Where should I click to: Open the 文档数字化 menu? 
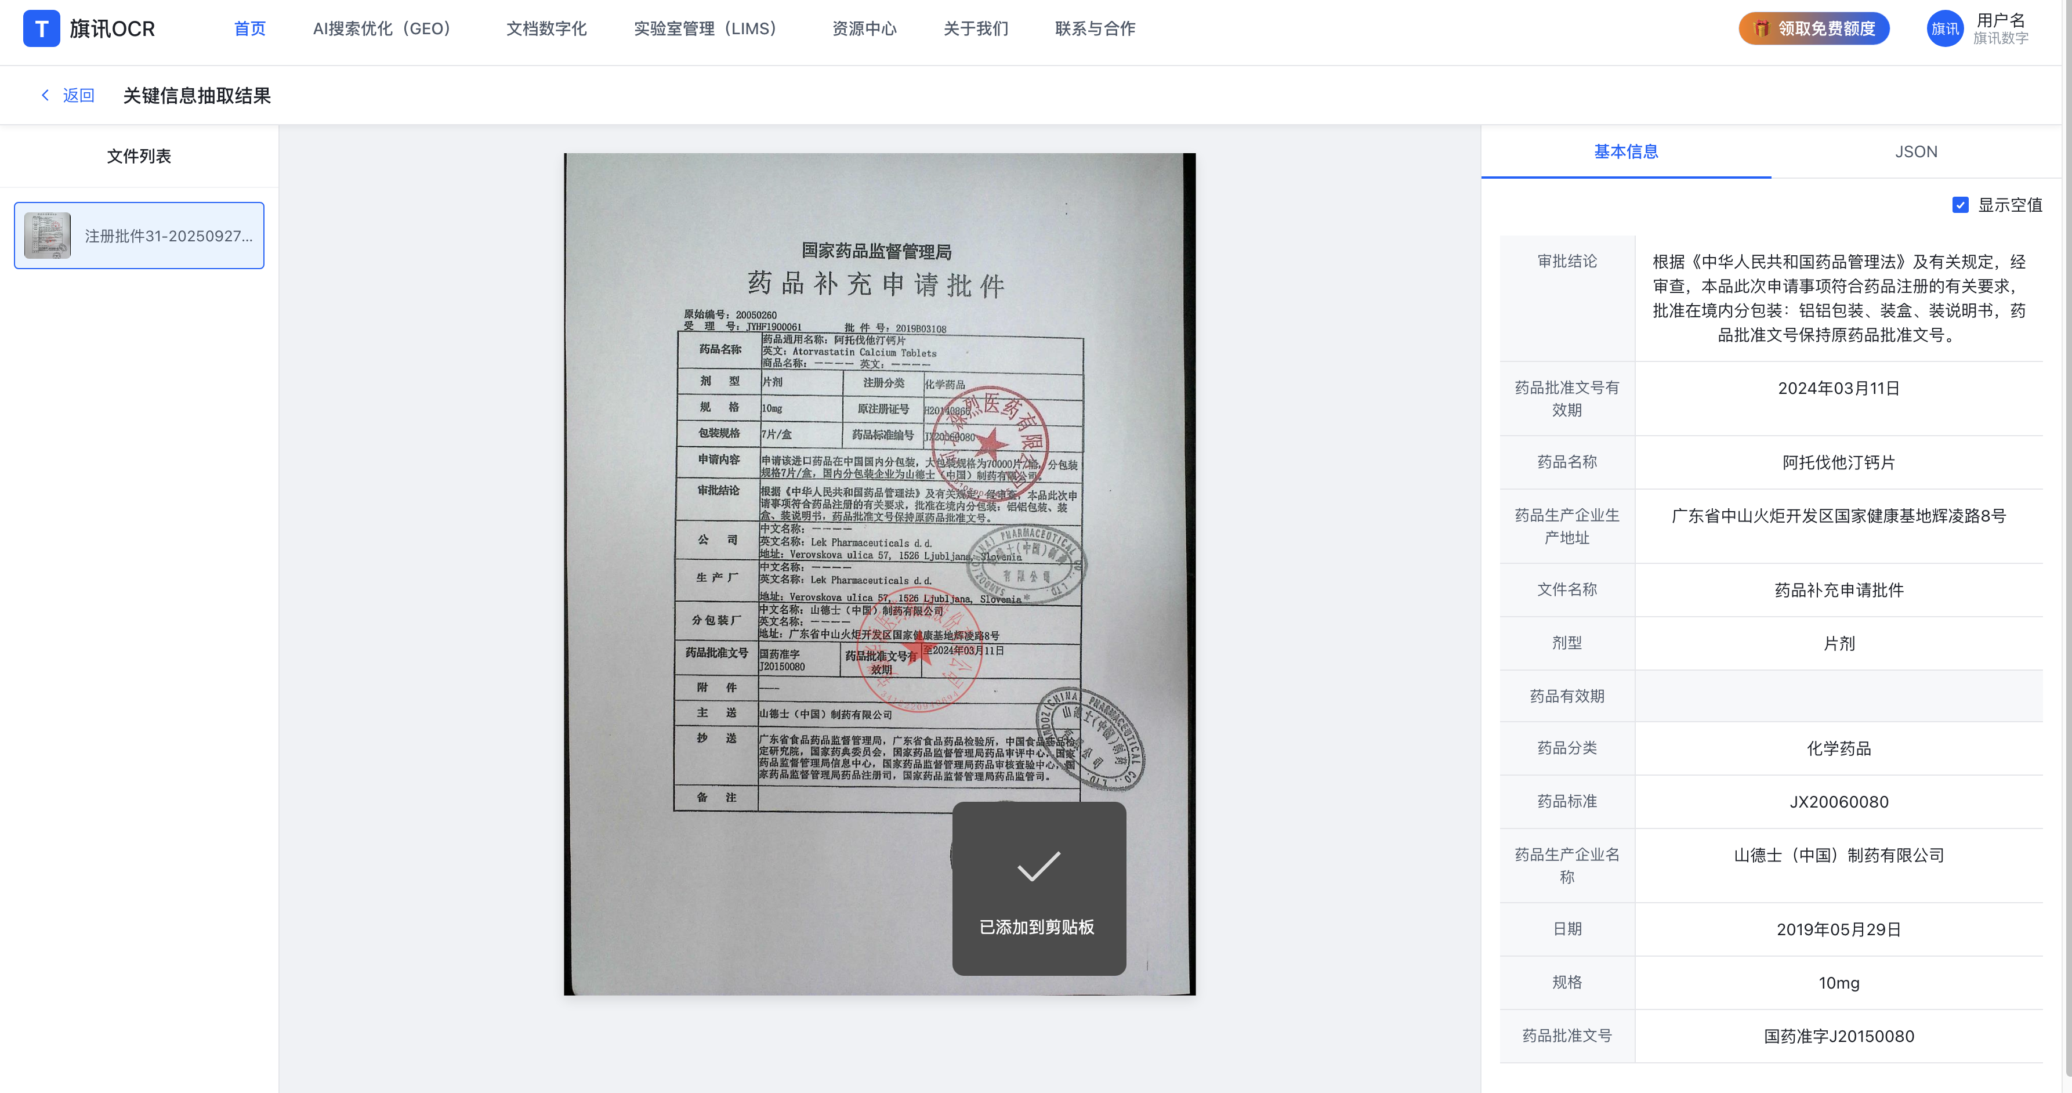[546, 29]
